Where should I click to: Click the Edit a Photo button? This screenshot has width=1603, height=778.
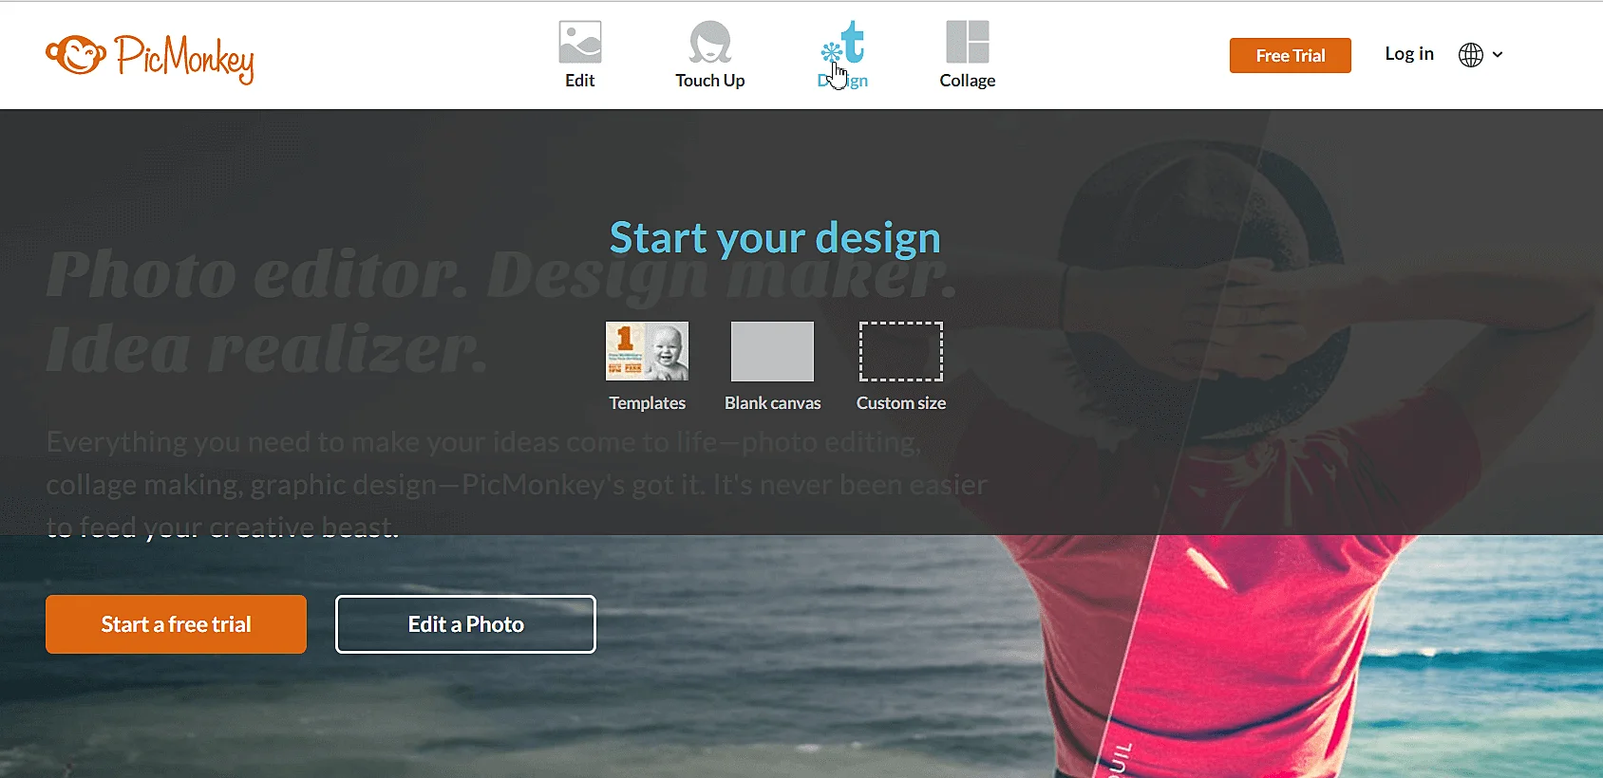pos(465,624)
